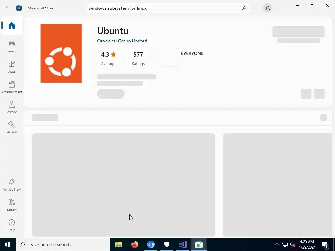Viewport: 335px width, 251px height.
Task: Open Help in the sidebar
Action: click(12, 226)
